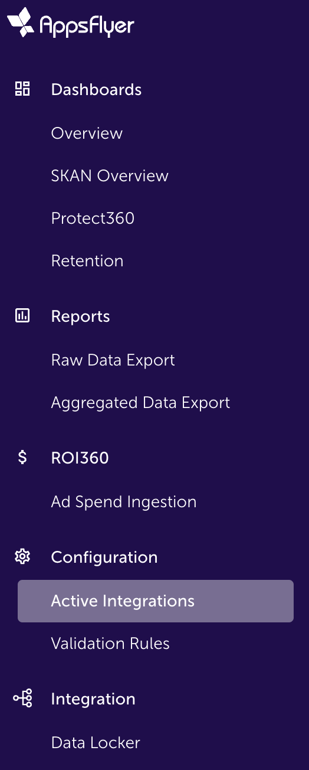Open the Dashboards section
This screenshot has height=770, width=309.
click(x=96, y=90)
